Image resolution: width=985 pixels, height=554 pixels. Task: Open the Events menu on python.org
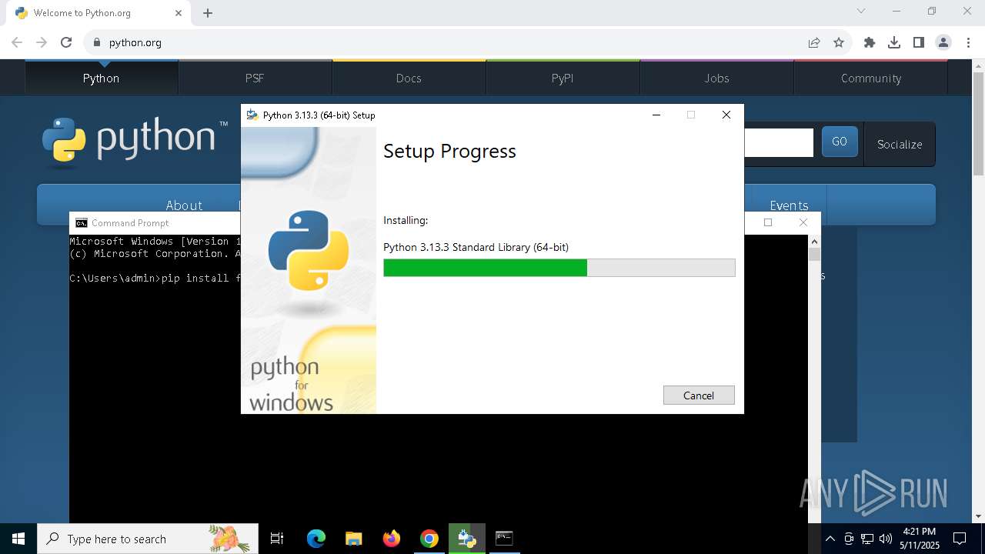tap(789, 205)
